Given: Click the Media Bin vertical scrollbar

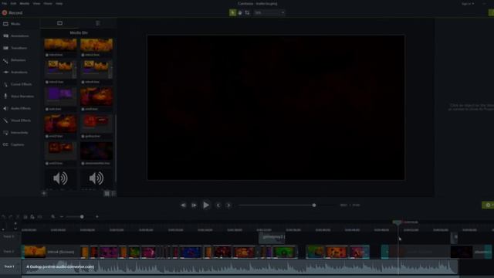Looking at the screenshot, I should click(x=115, y=148).
